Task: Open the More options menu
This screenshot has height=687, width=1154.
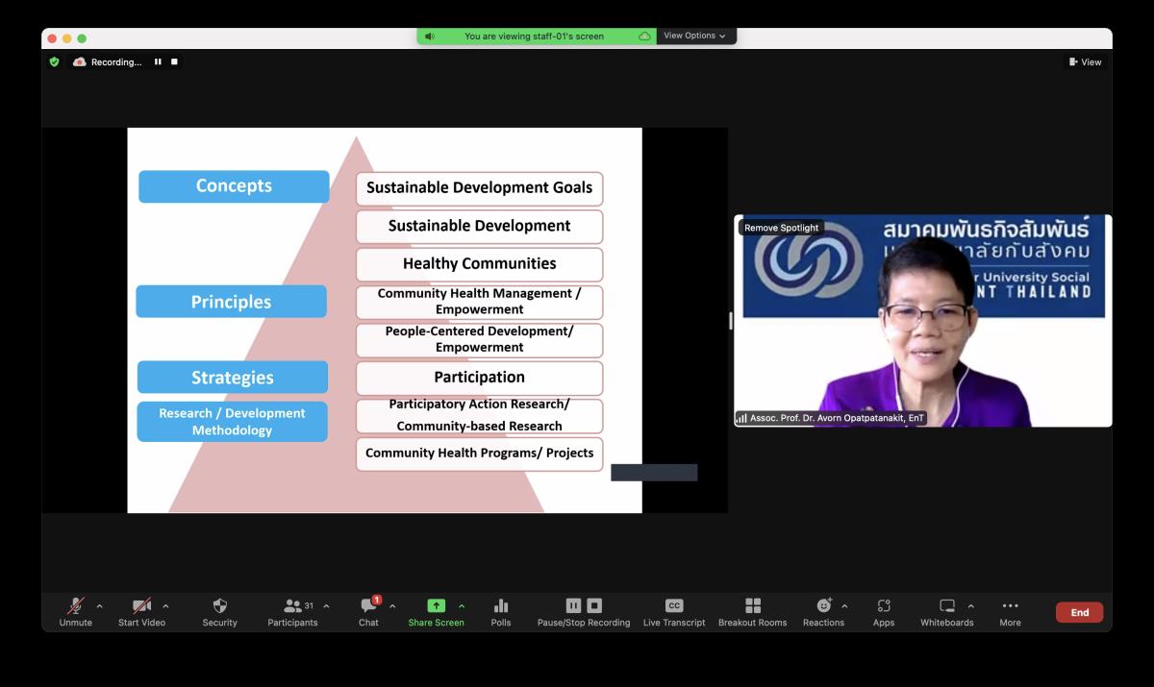Action: coord(1010,611)
